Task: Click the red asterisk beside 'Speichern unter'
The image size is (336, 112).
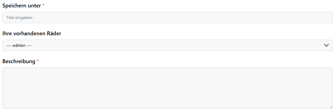Action: pos(43,5)
